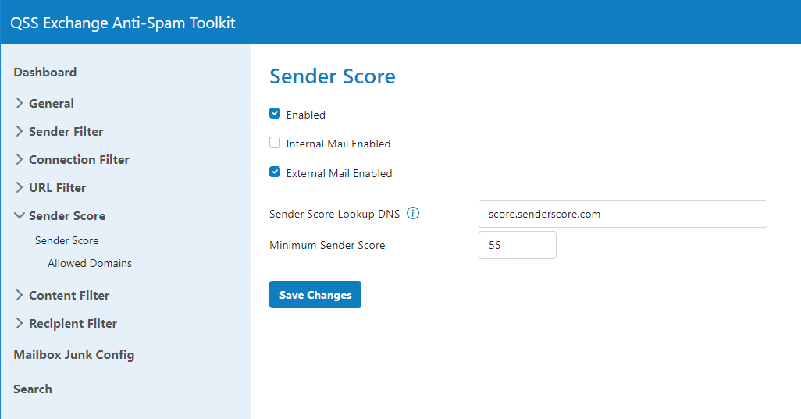This screenshot has height=419, width=801.
Task: Open the Allowed Domains sub-item
Action: [90, 264]
